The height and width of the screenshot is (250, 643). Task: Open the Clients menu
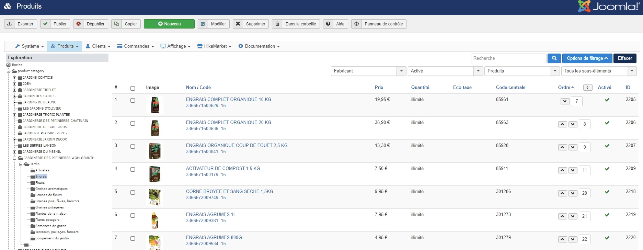tap(98, 46)
